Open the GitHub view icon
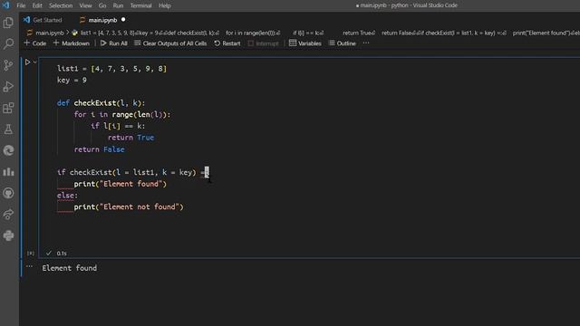 [x=8, y=193]
